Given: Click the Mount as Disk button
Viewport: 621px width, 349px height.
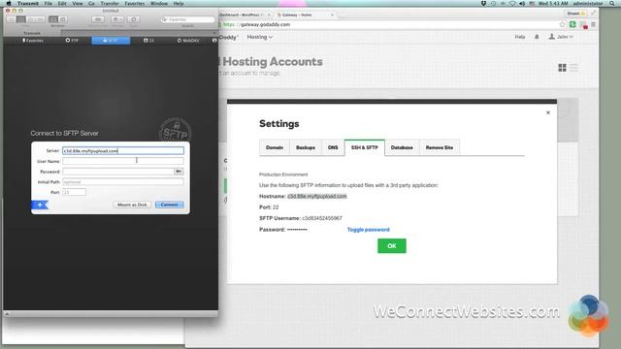Looking at the screenshot, I should click(132, 205).
